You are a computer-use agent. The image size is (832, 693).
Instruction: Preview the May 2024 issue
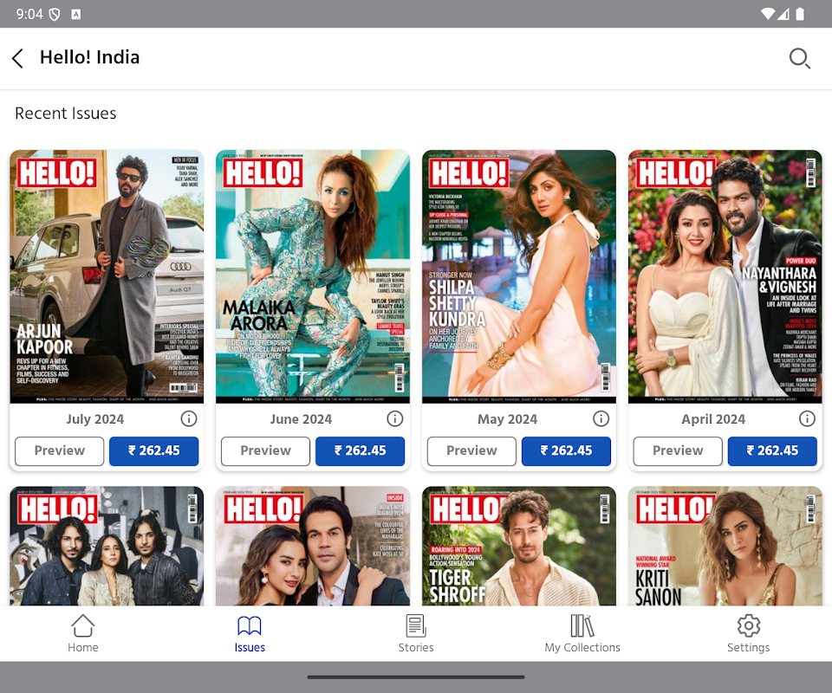coord(471,451)
